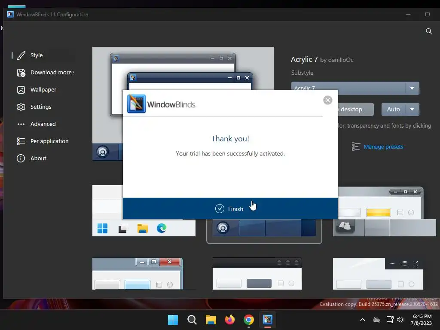The height and width of the screenshot is (330, 440).
Task: Click the Style paintbrush icon
Action: coord(21,55)
